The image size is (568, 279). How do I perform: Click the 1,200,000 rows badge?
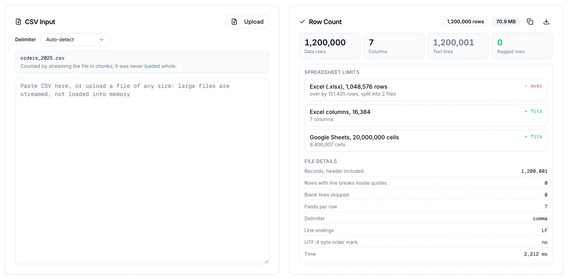pyautogui.click(x=465, y=22)
